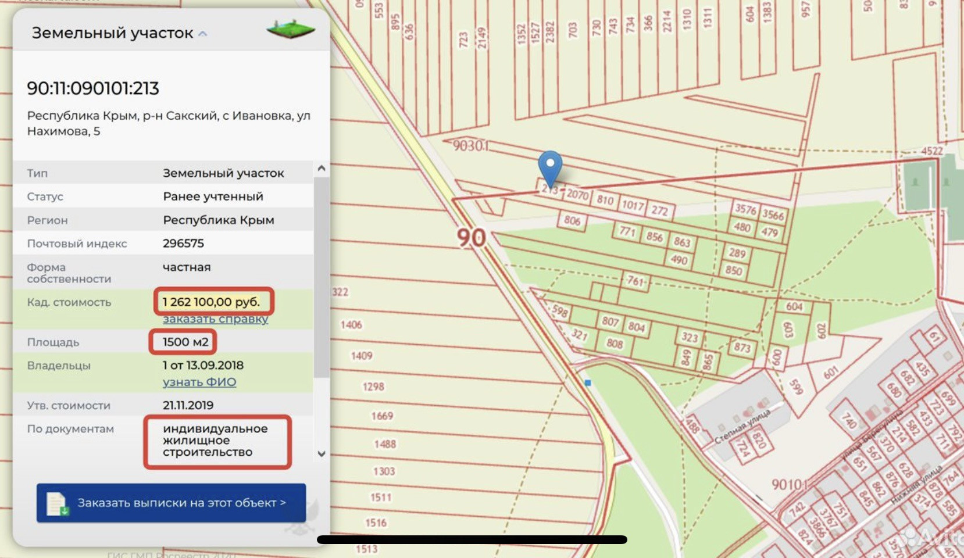The image size is (964, 558).
Task: Click the Степная улица street label
Action: point(742,426)
